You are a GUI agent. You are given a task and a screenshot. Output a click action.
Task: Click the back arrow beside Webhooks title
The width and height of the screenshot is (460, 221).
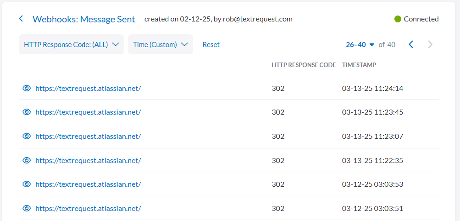tap(21, 19)
